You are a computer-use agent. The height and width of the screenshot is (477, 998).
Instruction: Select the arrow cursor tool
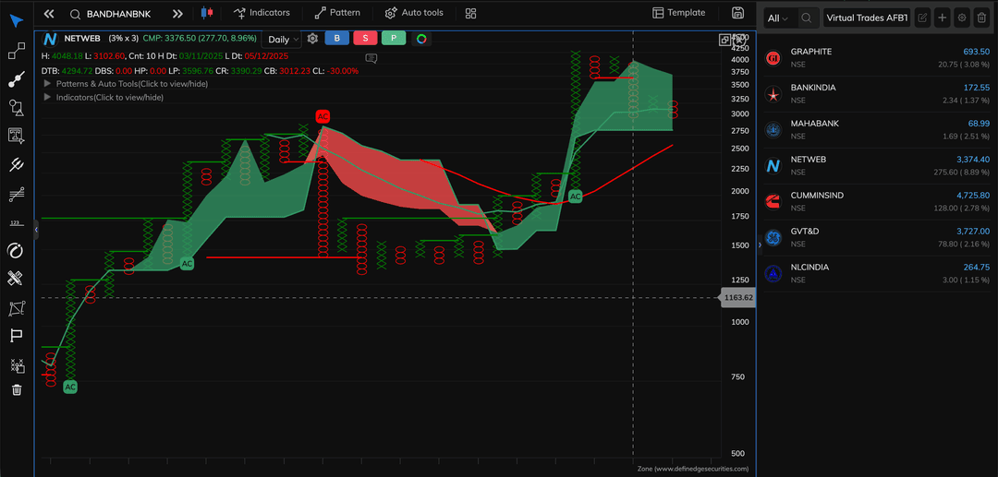(16, 22)
